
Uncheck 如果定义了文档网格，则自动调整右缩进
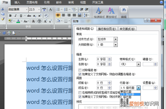[80, 74]
